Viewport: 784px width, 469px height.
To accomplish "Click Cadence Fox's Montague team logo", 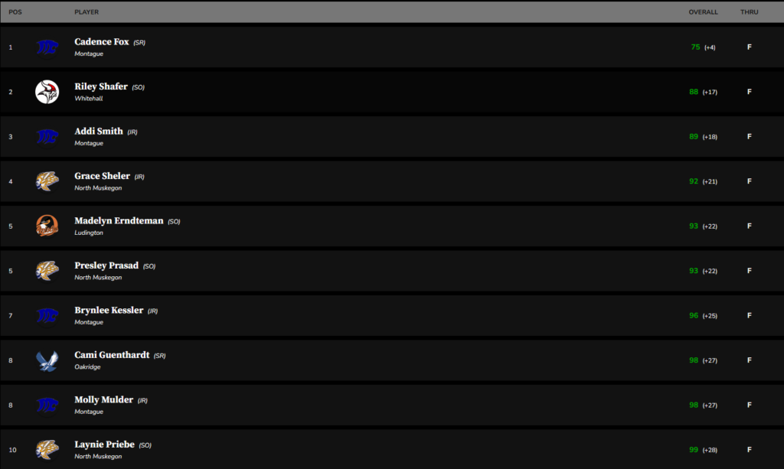I will point(47,47).
